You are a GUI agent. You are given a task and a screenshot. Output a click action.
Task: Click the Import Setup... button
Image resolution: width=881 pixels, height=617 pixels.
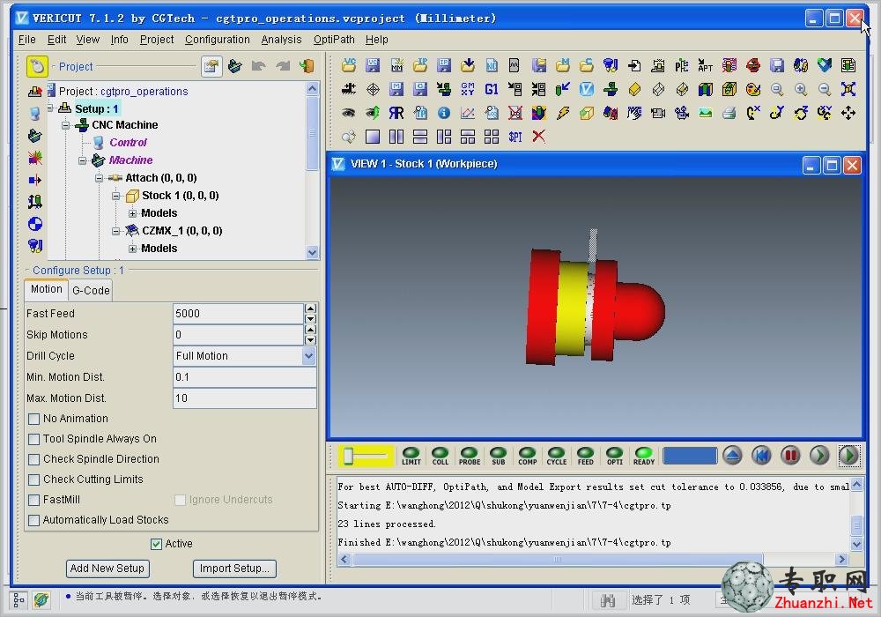[234, 569]
